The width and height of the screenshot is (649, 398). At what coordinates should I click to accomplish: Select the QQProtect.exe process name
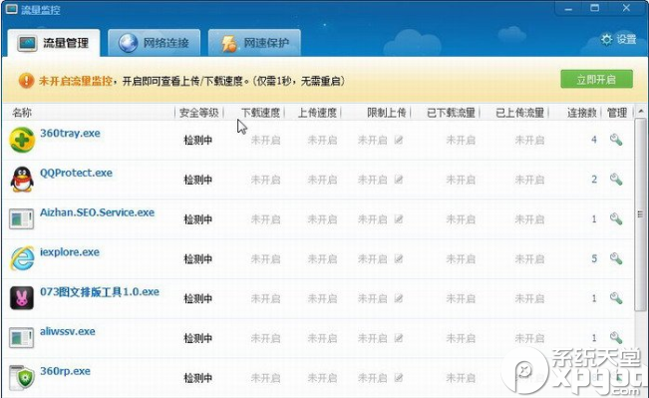tap(76, 173)
